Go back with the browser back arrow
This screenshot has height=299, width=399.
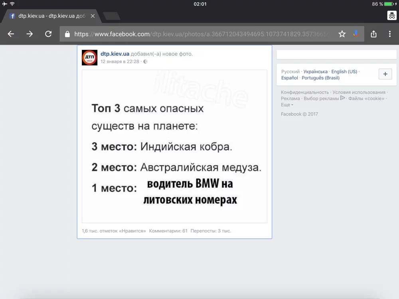pos(11,34)
